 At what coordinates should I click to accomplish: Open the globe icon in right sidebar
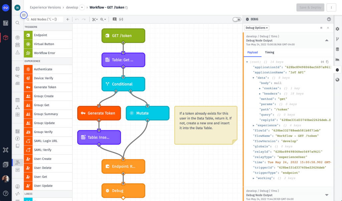337,80
